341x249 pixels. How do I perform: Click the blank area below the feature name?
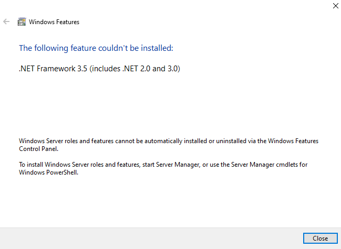coord(158,102)
